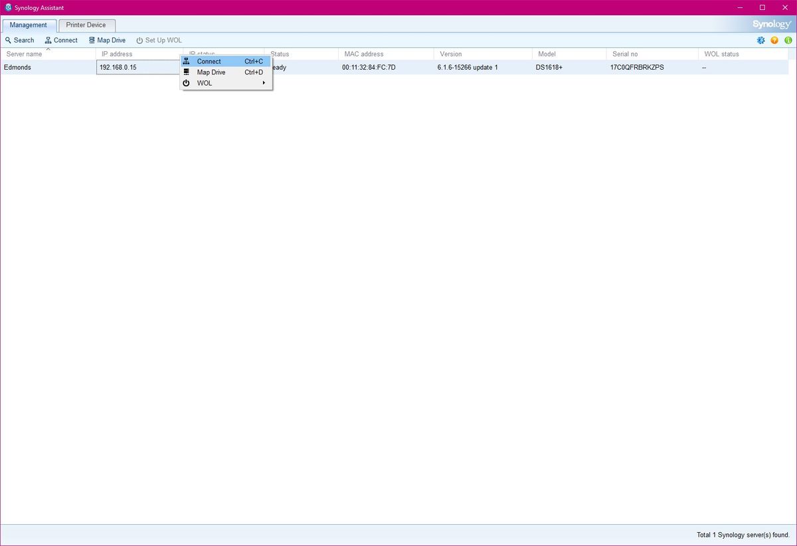This screenshot has height=546, width=797.
Task: Click the Synology Assistant logo icon
Action: point(6,7)
